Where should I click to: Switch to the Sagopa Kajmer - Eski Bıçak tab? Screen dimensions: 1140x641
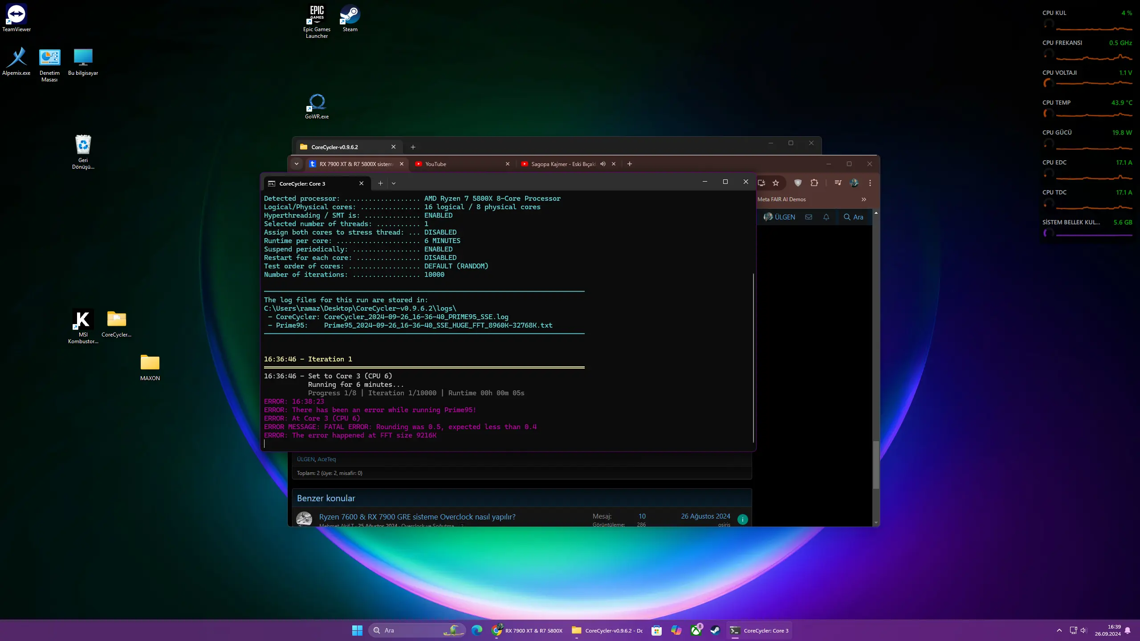pyautogui.click(x=563, y=164)
